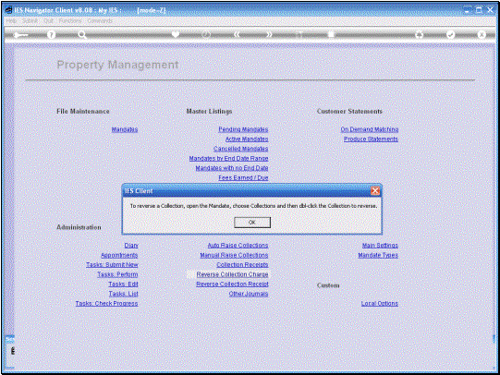This screenshot has width=500, height=375.
Task: Close the IES Client dialog box
Action: (x=375, y=191)
